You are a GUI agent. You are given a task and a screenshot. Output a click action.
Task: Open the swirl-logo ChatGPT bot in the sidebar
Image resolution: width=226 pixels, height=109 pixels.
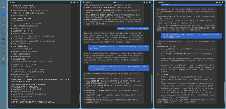3,19
